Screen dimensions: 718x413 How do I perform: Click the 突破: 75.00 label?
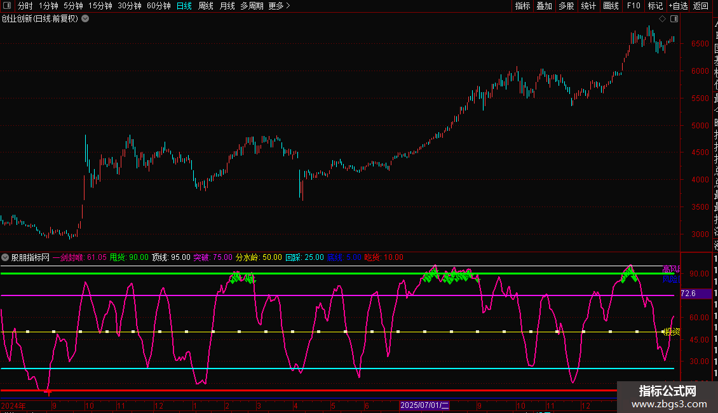213,257
